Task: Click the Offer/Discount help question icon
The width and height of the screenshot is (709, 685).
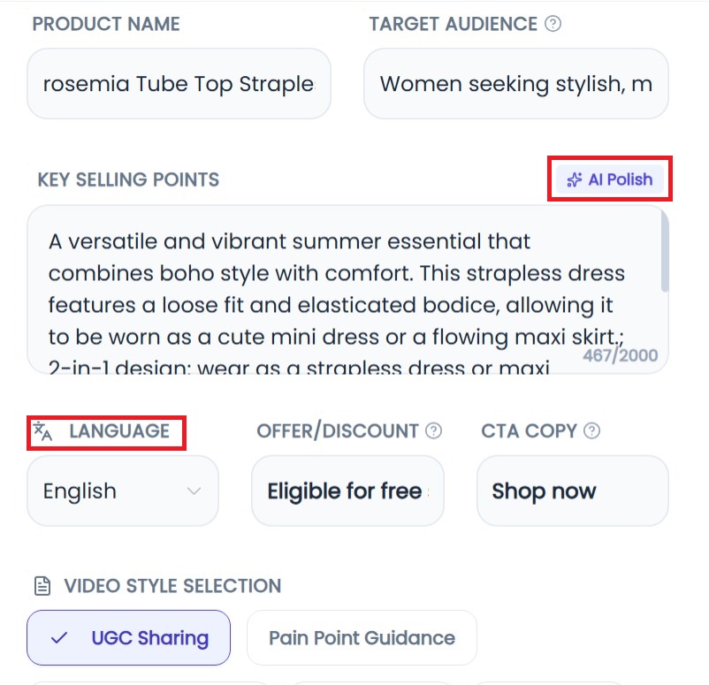Action: tap(433, 431)
